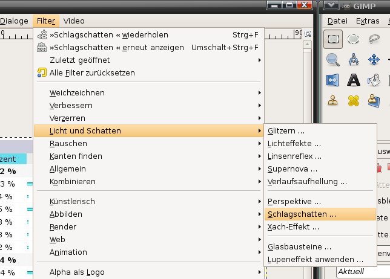Open the Datei menu in toolbox
This screenshot has width=390, height=279.
338,21
